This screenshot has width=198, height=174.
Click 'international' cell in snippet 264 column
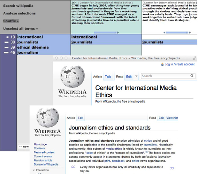coord(106,37)
